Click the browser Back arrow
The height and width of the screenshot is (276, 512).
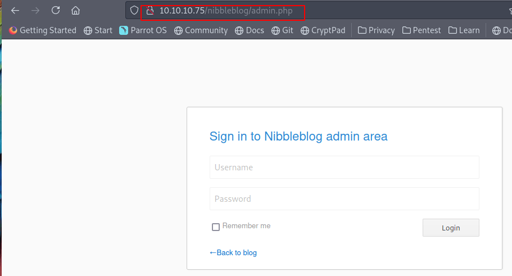pyautogui.click(x=15, y=11)
